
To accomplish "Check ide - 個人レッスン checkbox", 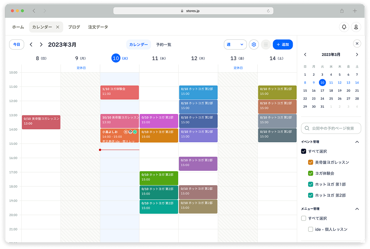I will 310,229.
